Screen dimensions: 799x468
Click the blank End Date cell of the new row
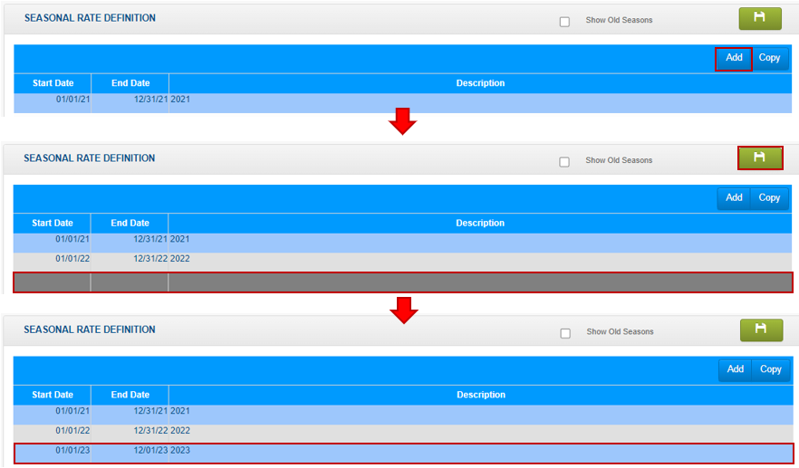130,282
